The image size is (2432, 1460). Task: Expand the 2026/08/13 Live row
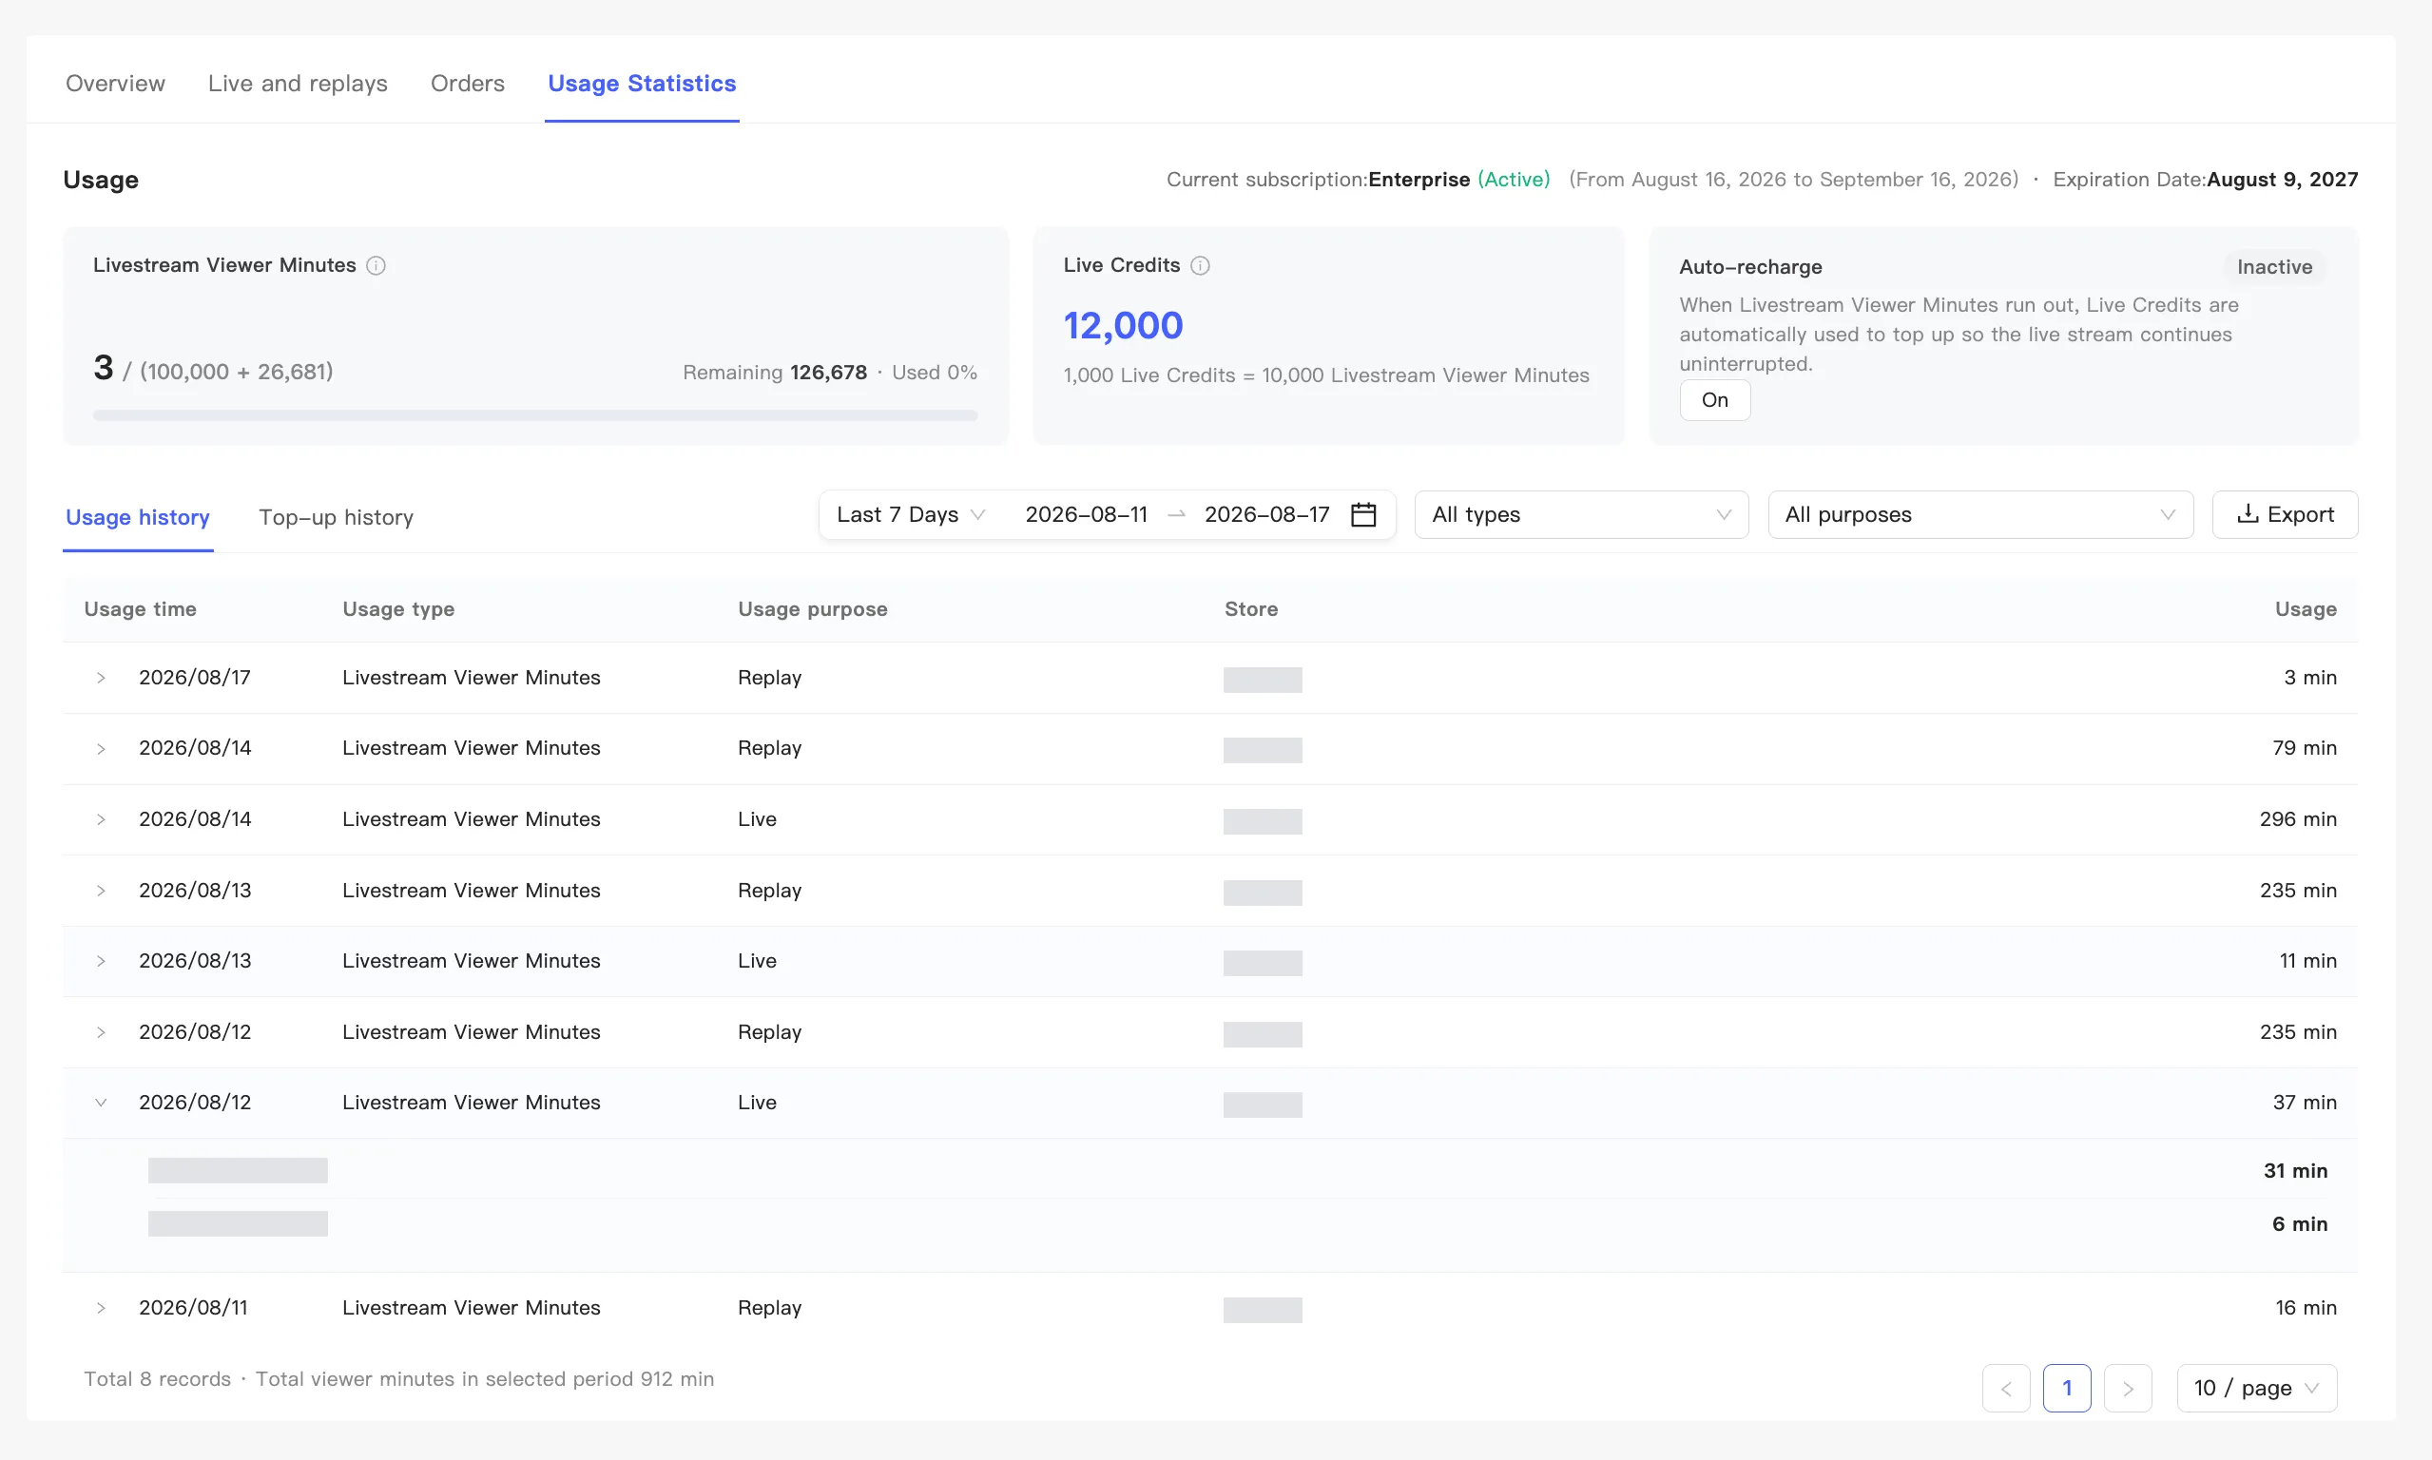(x=101, y=961)
